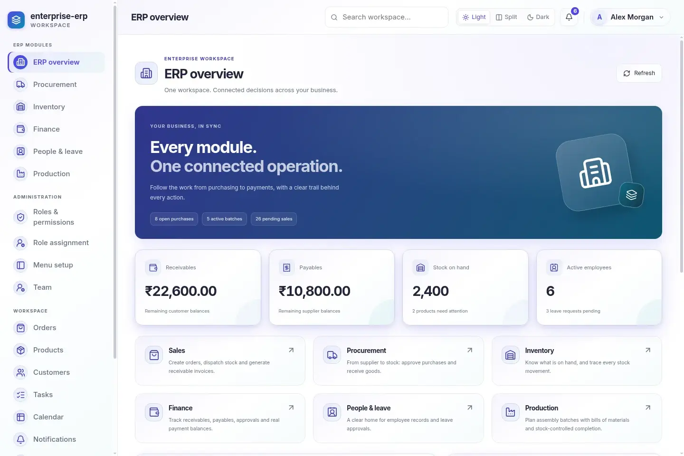The height and width of the screenshot is (456, 684).
Task: Click the Stock on hand 2,400 card
Action: coord(465,287)
